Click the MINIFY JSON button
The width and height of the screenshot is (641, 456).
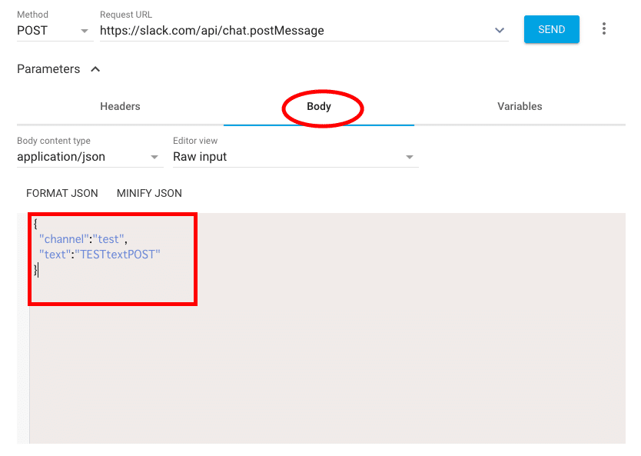click(149, 193)
